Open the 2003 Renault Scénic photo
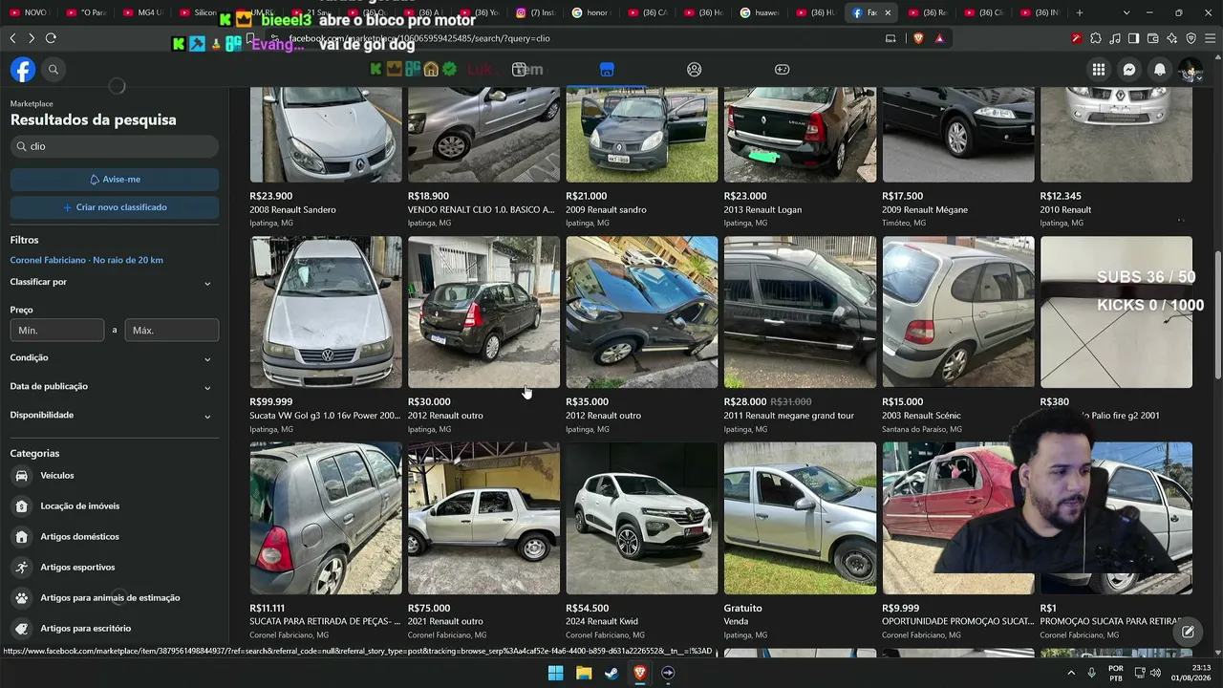The image size is (1223, 688). (x=958, y=312)
